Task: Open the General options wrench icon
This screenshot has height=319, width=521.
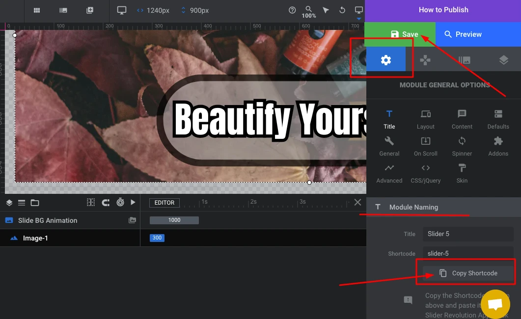Action: [389, 146]
